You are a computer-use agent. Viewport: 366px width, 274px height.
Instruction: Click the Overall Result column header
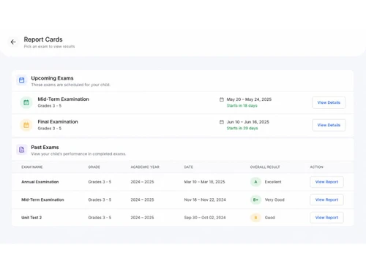(265, 167)
